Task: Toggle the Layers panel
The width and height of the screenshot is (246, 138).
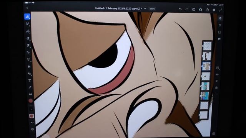Action: coord(220,18)
